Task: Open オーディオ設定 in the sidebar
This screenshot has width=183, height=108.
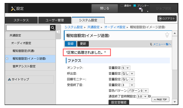Action: 30,43
